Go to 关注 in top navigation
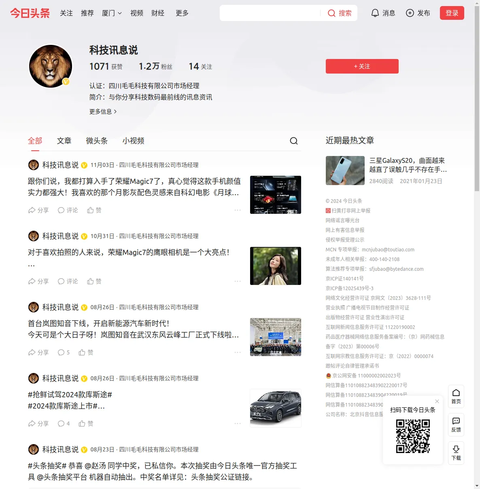 click(66, 13)
